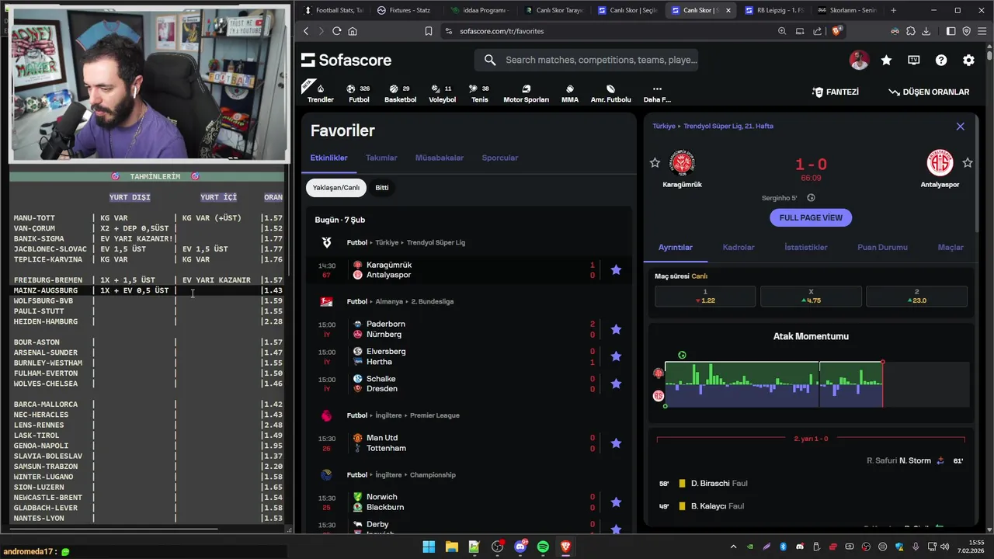Open the Daha Fazla more sports menu
This screenshot has width=994, height=559.
657,93
